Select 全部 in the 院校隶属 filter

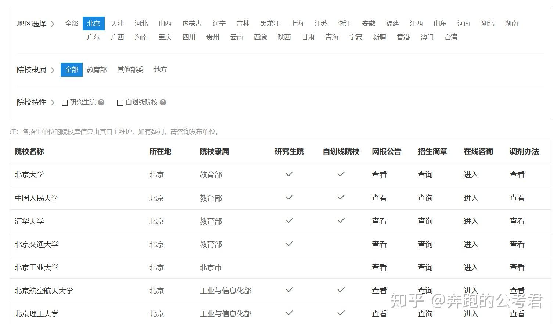point(72,70)
